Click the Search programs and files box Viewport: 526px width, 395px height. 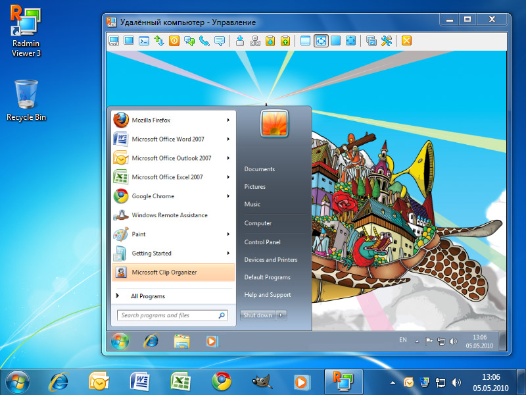(172, 315)
